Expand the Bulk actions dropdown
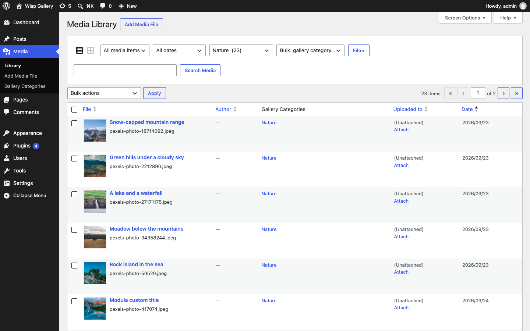The image size is (530, 331). [104, 93]
